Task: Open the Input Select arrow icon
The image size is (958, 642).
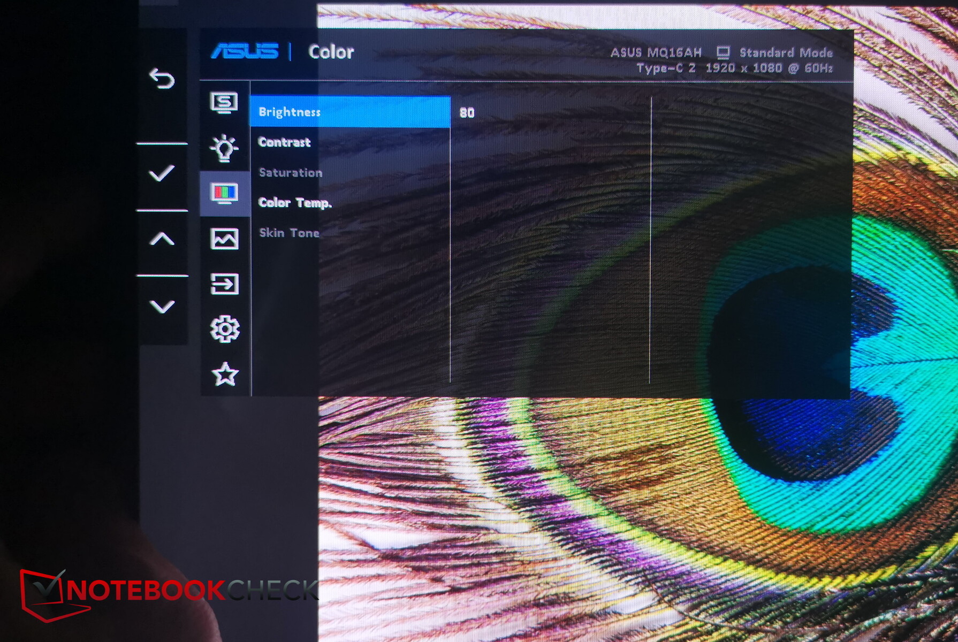Action: [224, 284]
